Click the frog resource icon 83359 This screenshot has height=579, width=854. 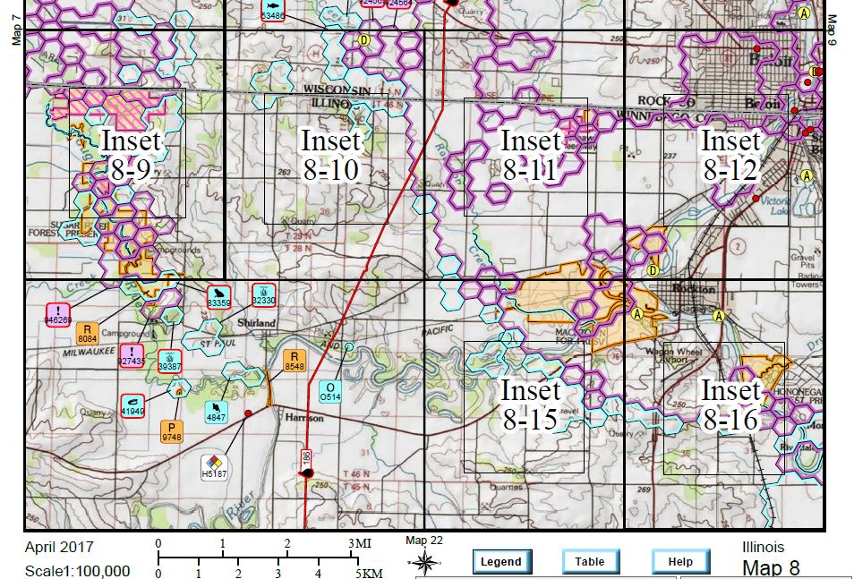pyautogui.click(x=219, y=297)
